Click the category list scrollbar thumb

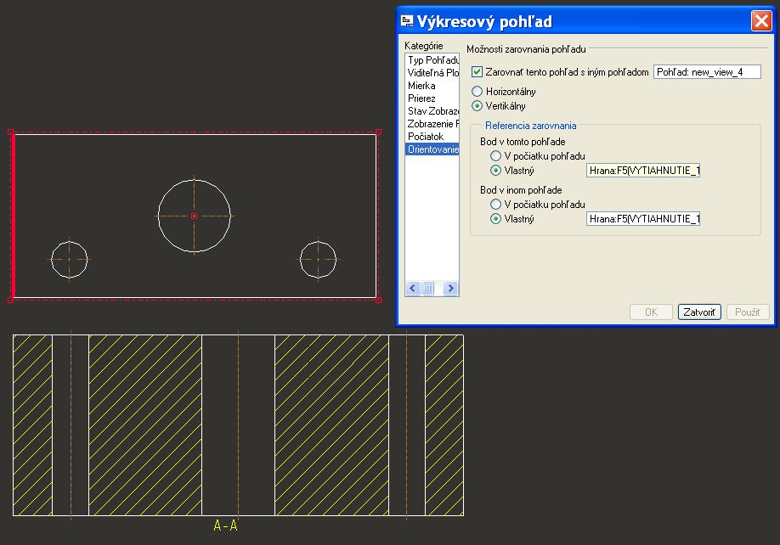pyautogui.click(x=427, y=288)
